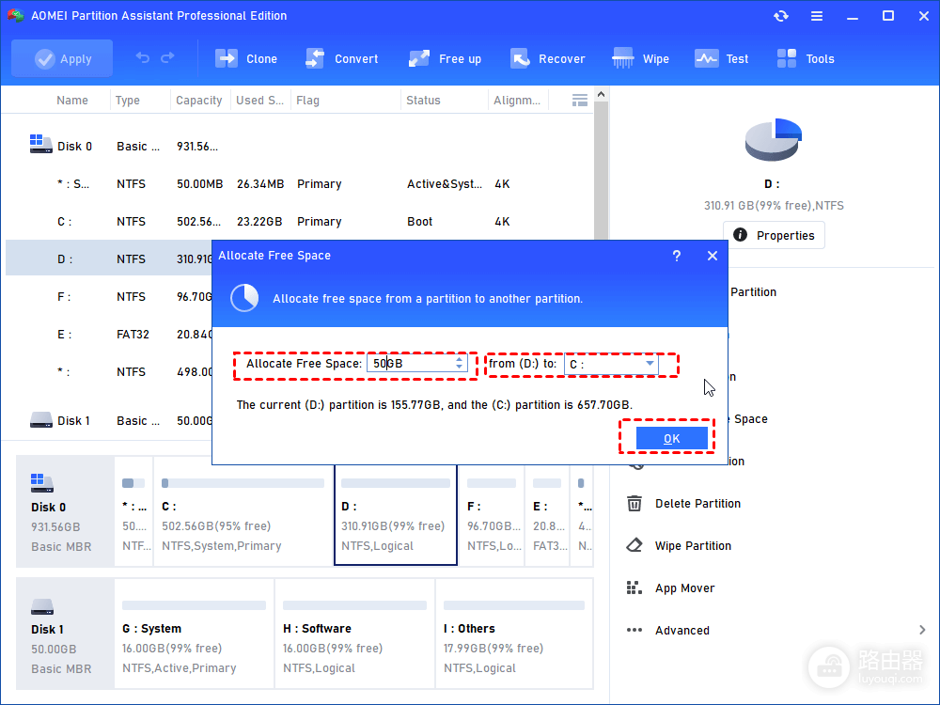The height and width of the screenshot is (705, 940).
Task: Open the Free up menu
Action: 445,58
